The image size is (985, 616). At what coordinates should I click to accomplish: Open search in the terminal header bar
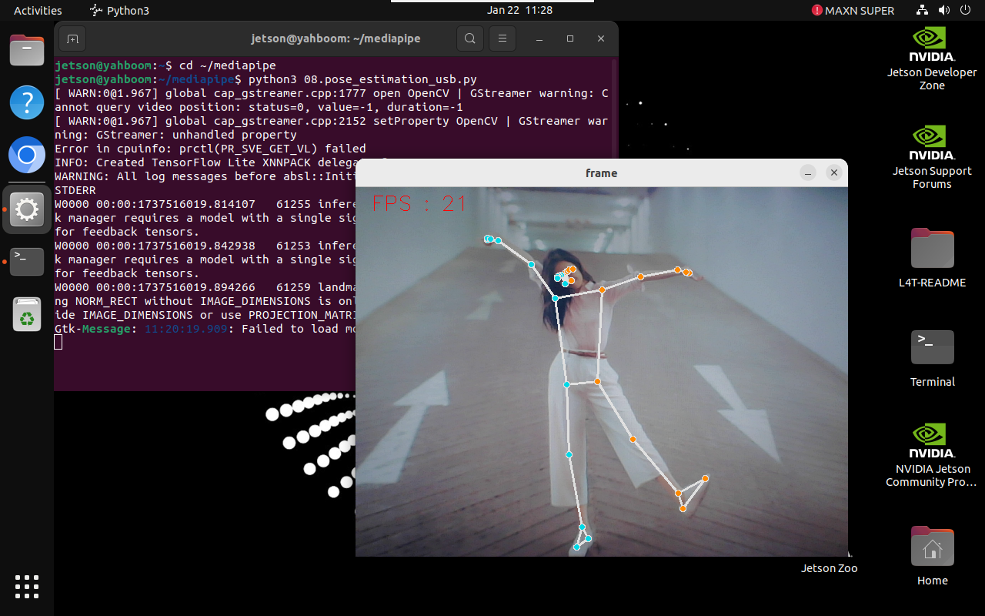[469, 38]
